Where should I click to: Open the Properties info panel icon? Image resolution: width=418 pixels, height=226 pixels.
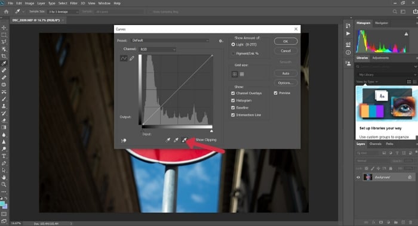tap(348, 52)
